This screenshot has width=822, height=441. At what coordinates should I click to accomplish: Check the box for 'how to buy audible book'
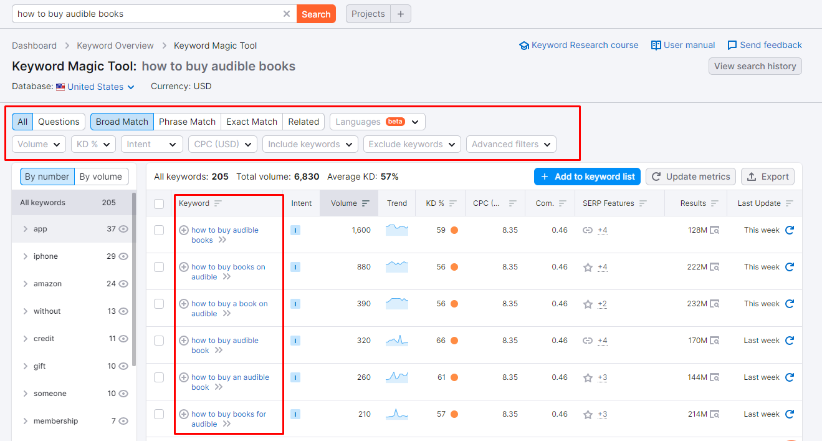(159, 341)
